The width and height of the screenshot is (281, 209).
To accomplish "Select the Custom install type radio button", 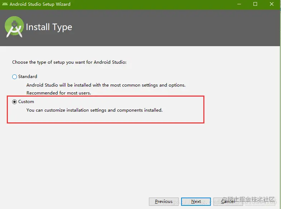I will coord(15,102).
